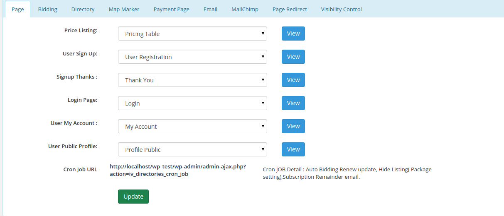The width and height of the screenshot is (504, 216).
Task: Open the User Sign Up dropdown
Action: click(x=192, y=57)
